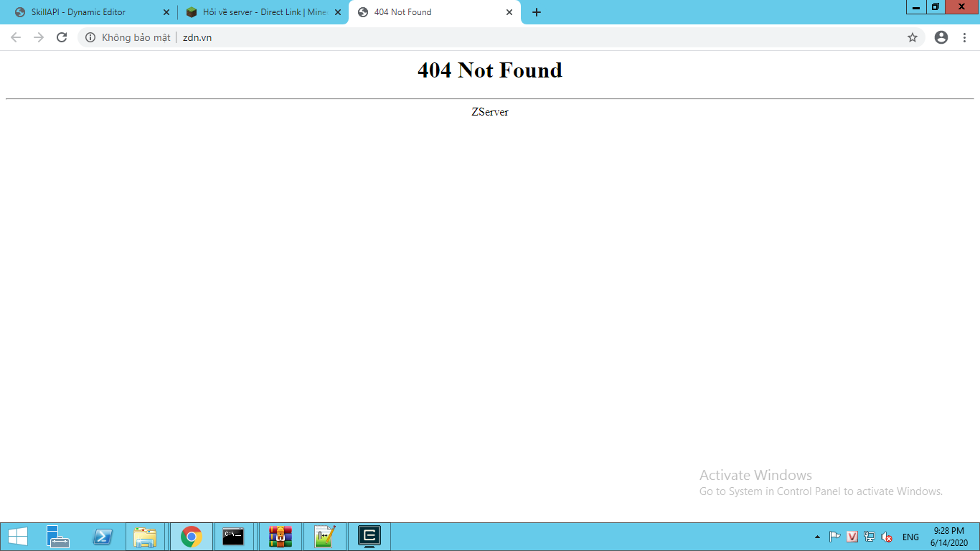Click the 'ZServer' text on the page

490,112
